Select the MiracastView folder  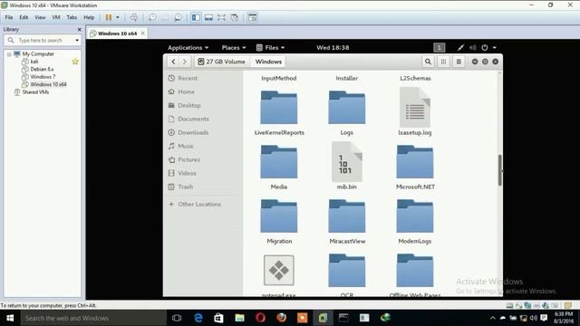347,221
